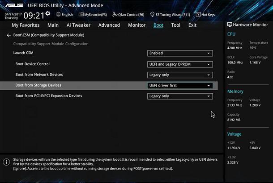
Task: Click the 5.040 V reading
Action: pyautogui.click(x=255, y=148)
